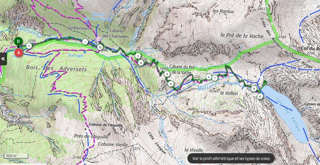Expand the side panel with double chevron

(3, 59)
